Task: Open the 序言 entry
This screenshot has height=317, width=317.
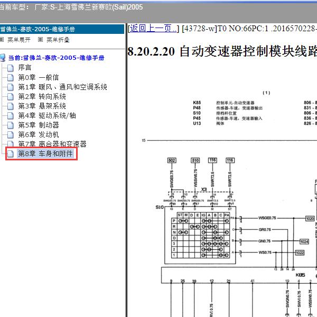Action: [x=25, y=68]
